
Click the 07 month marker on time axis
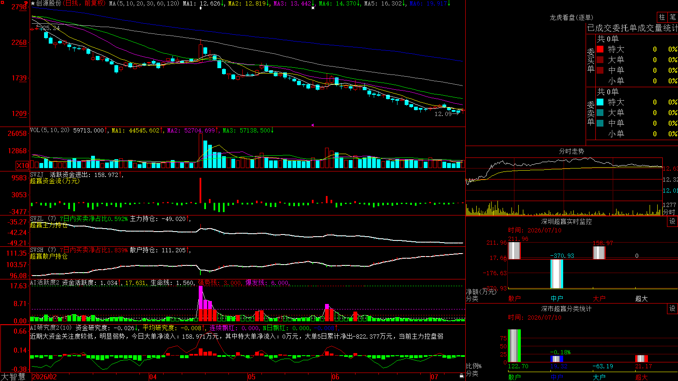(x=434, y=377)
